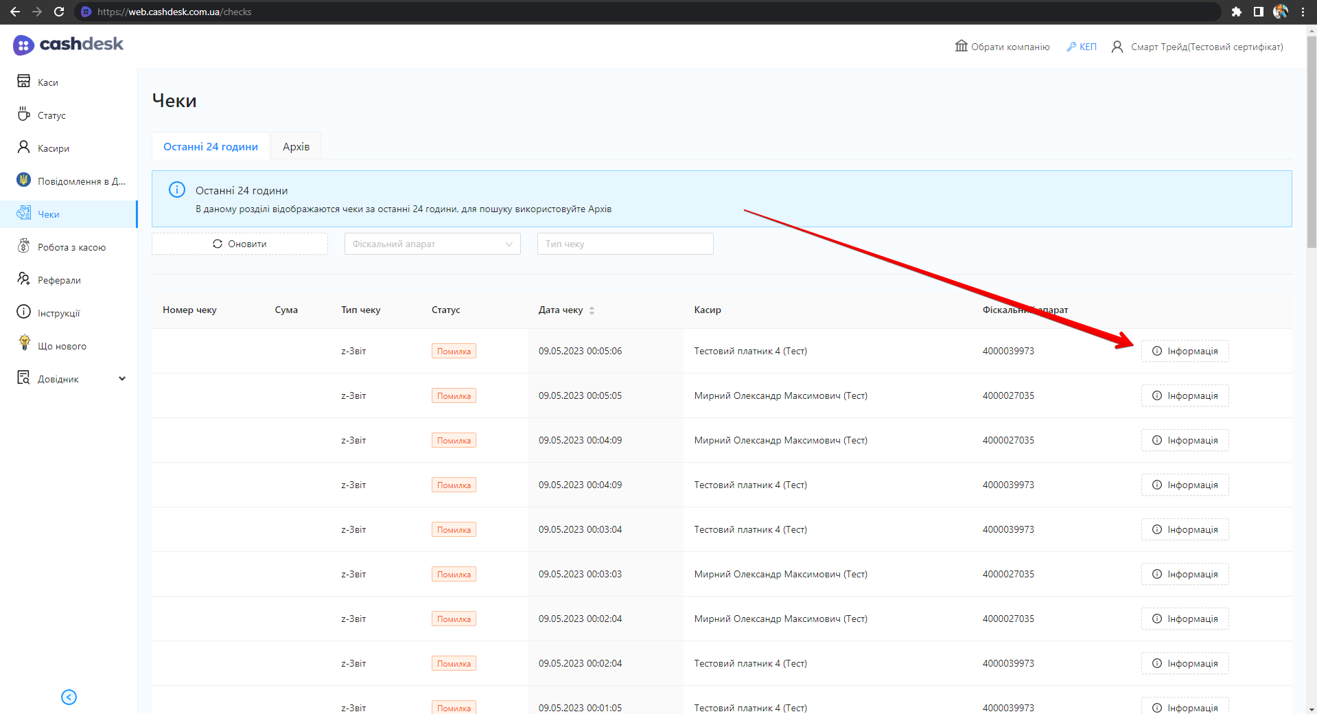Open Інформація for the 00:05:06 receipt
The image size is (1317, 714).
click(1185, 351)
